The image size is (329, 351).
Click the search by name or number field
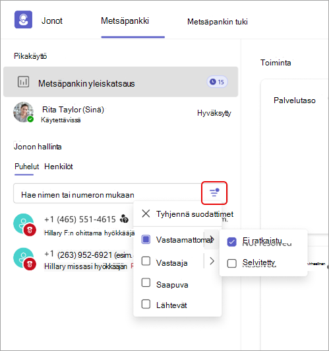click(107, 194)
